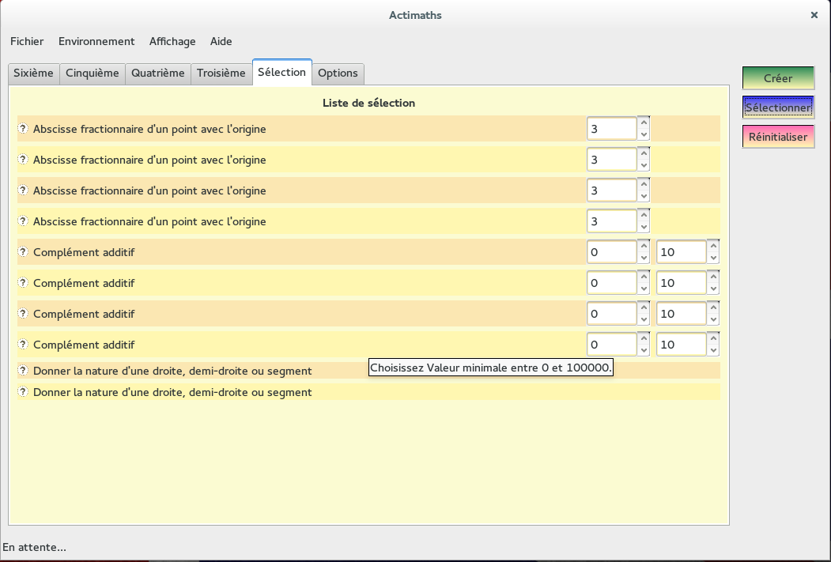Increase value in first Abscisse fractionnaire spinner
Viewport: 831px width, 562px height.
pyautogui.click(x=644, y=123)
